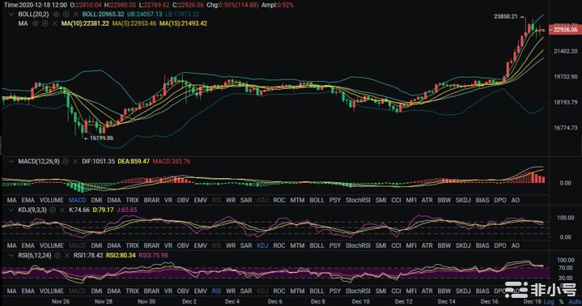This screenshot has height=306, width=582.
Task: Select OBV tab in bar under MACD chart
Action: click(x=183, y=200)
